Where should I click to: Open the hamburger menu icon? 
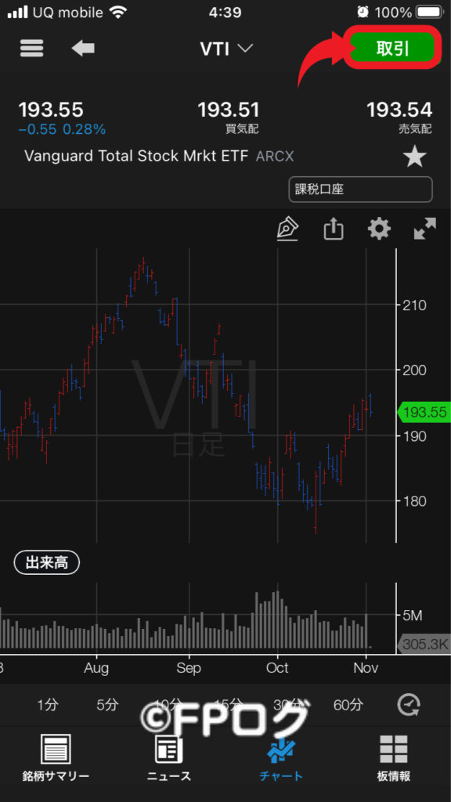(x=31, y=49)
